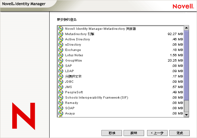The height and width of the screenshot is (138, 197).
Task: Select the eDirectory list item
Action: (x=121, y=45)
